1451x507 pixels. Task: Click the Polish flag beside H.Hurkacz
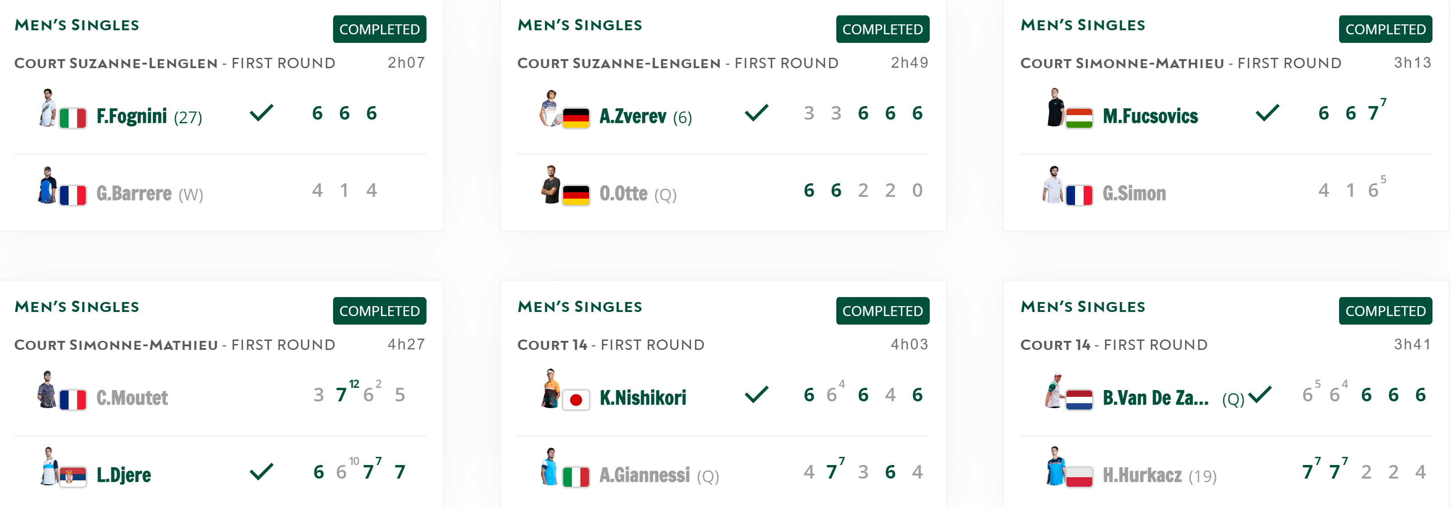click(1079, 477)
